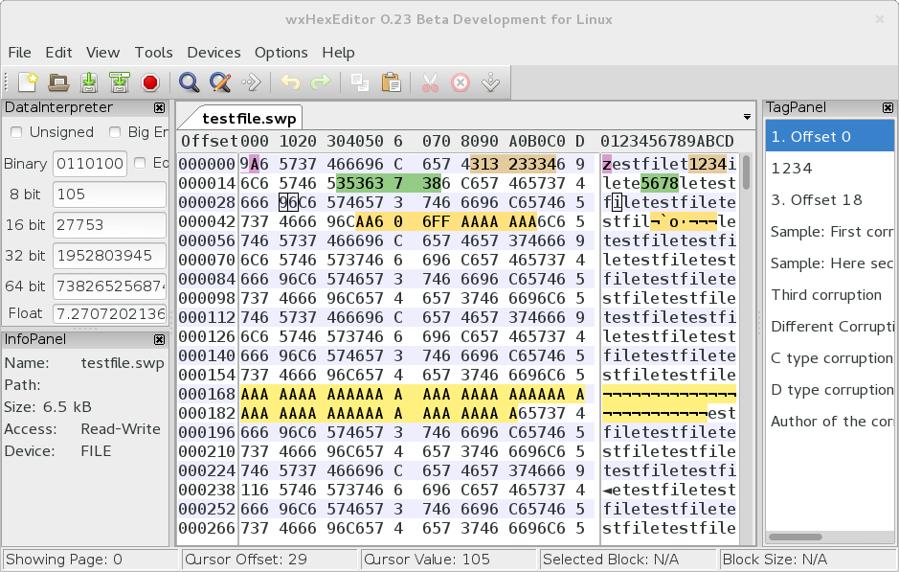Click the 32 bit value field
Screen dimensions: 899x572
(x=109, y=255)
